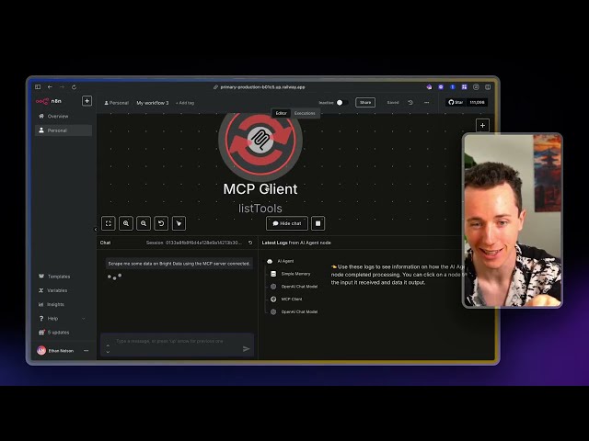Image resolution: width=589 pixels, height=441 pixels.
Task: Select Personal in the sidebar
Action: click(64, 130)
